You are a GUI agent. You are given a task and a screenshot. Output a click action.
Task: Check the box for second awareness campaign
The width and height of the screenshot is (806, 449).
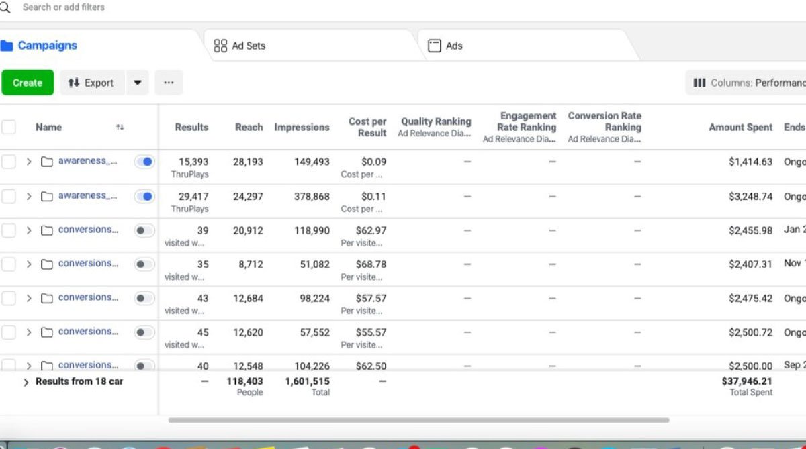[x=9, y=197]
